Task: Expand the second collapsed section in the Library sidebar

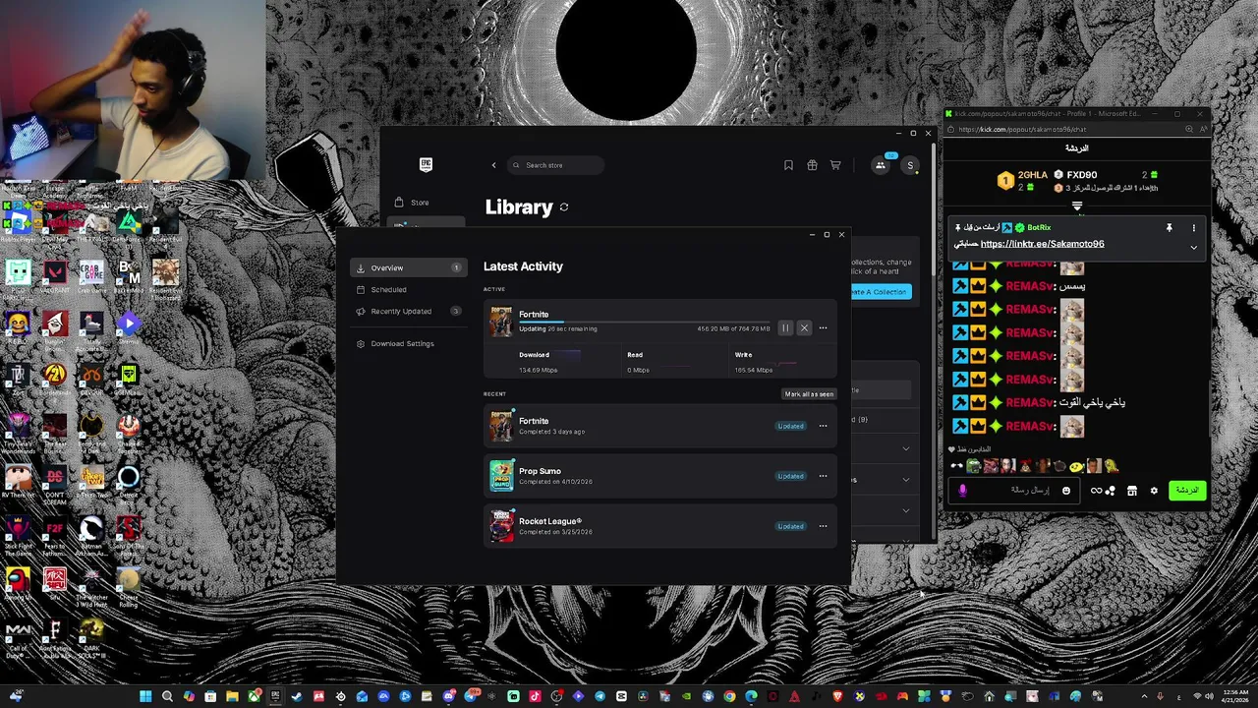Action: (905, 480)
